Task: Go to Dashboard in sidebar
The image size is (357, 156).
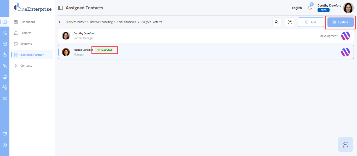Action: pos(27,22)
